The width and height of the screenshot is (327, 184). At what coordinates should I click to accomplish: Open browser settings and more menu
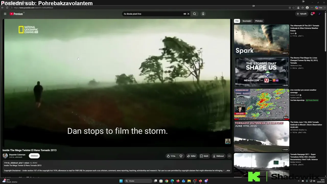[x=312, y=8]
